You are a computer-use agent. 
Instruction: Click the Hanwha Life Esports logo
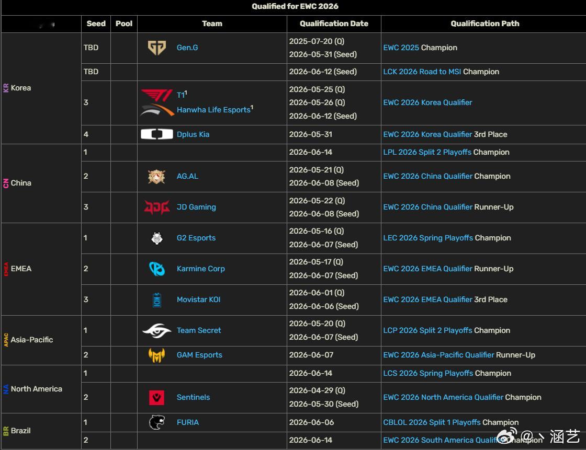click(x=157, y=110)
